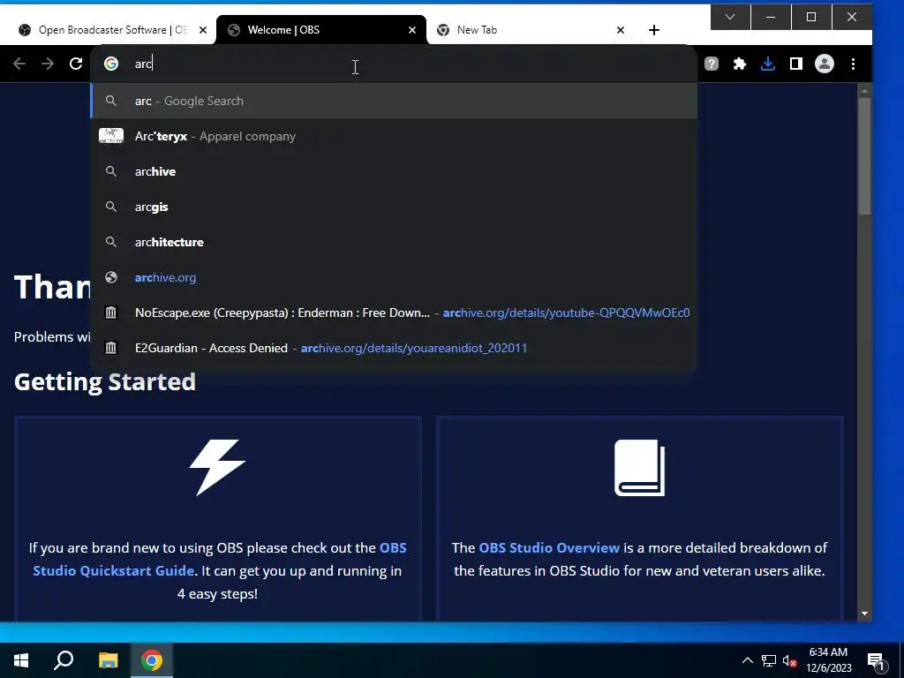Click archive icon beside E2Guardian entry
904x678 pixels.
point(111,348)
